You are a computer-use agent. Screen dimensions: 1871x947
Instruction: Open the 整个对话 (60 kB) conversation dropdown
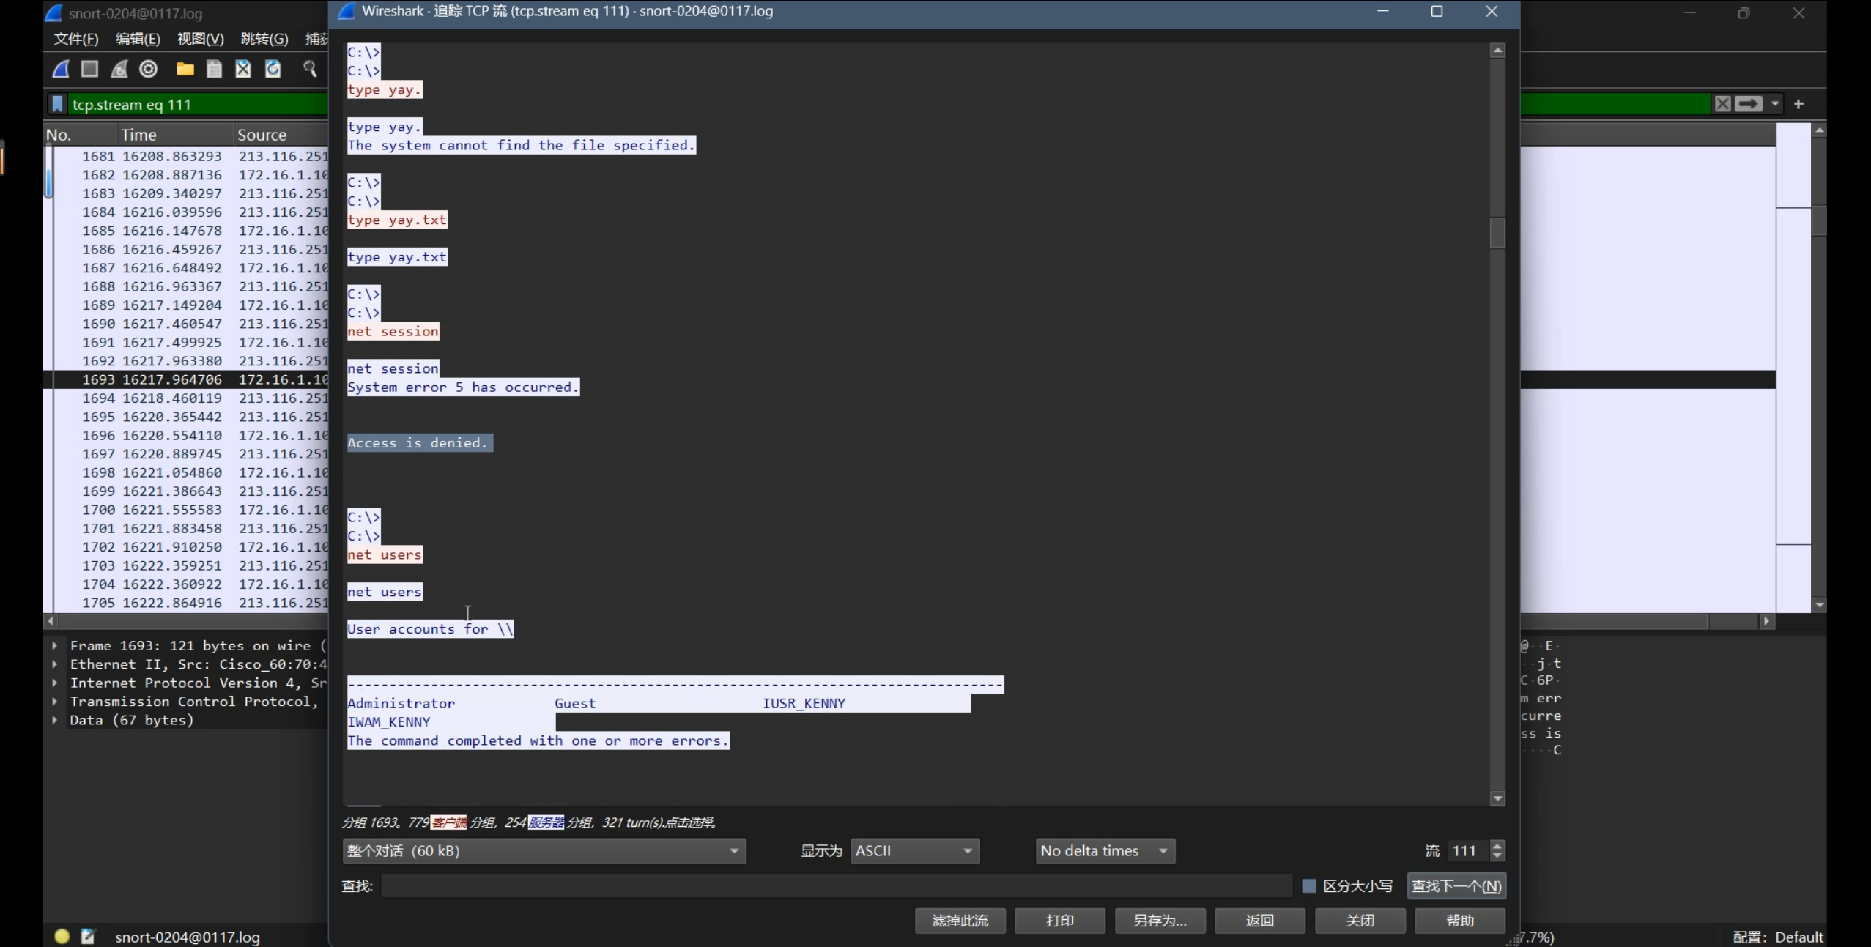tap(544, 850)
